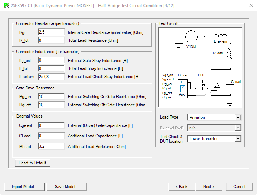Click the L_tot lead stray inductance field
Screen dimensions: 257x195
pyautogui.click(x=51, y=68)
